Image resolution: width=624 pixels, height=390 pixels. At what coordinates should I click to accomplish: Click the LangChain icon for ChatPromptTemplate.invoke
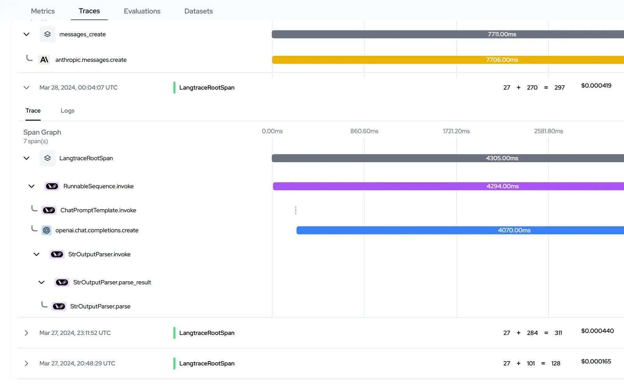49,210
